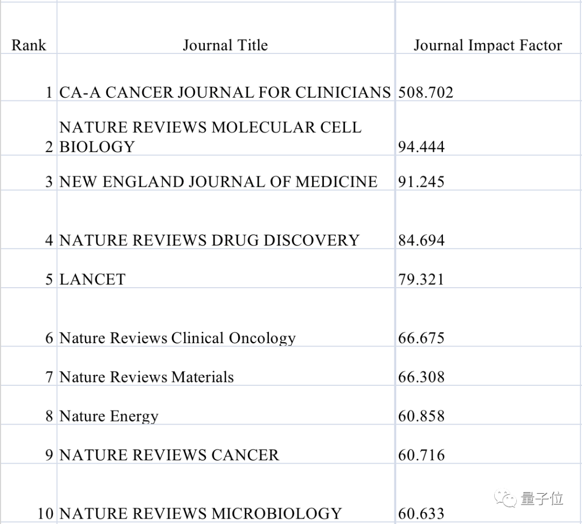This screenshot has height=524, width=582.
Task: Select NATURE REVIEWS DRUG DISCOVERY cell
Action: (226, 220)
